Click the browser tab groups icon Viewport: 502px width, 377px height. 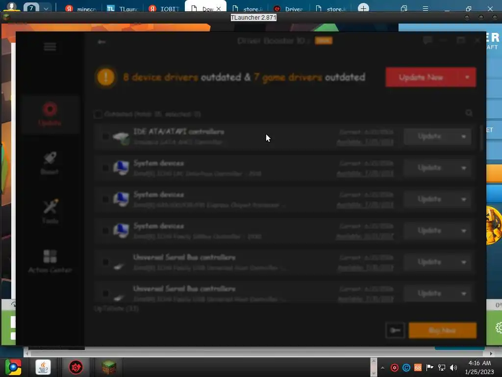point(404,8)
